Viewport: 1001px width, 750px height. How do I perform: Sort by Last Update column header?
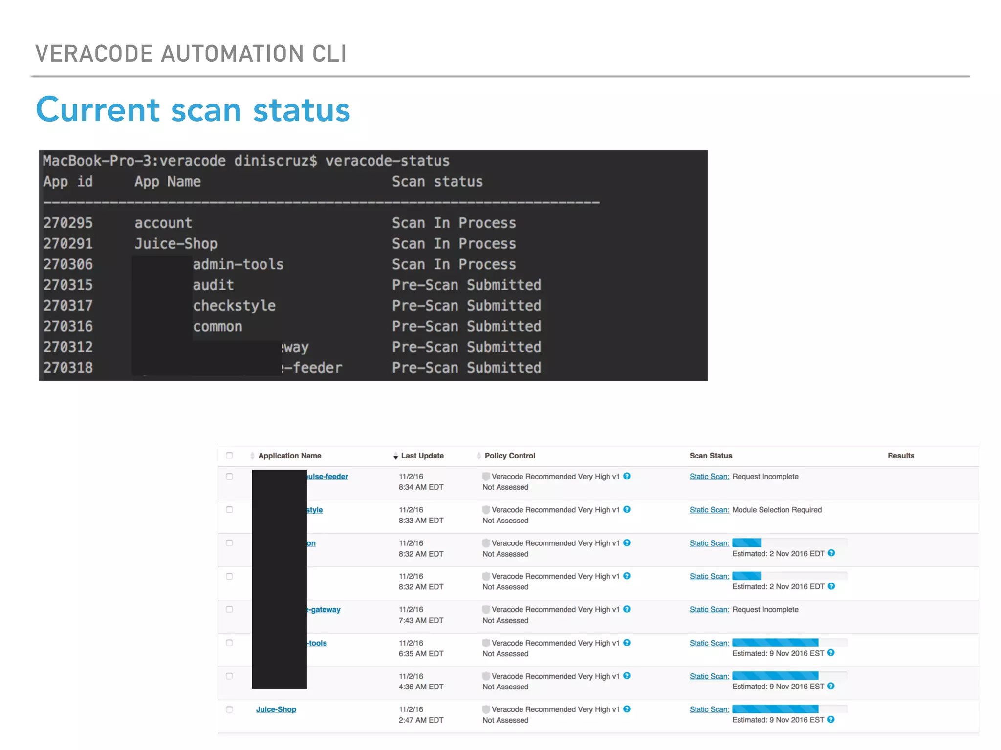click(422, 456)
